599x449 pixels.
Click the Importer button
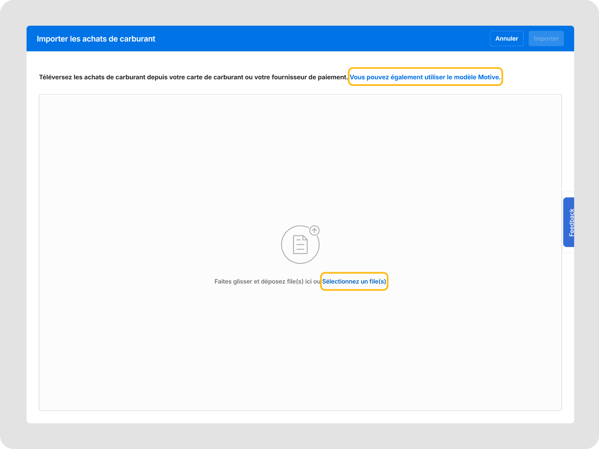[x=546, y=39]
